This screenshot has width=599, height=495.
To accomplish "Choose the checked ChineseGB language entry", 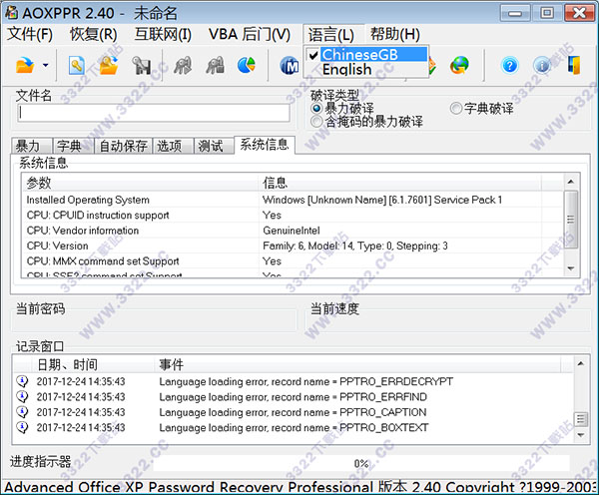I will 366,55.
